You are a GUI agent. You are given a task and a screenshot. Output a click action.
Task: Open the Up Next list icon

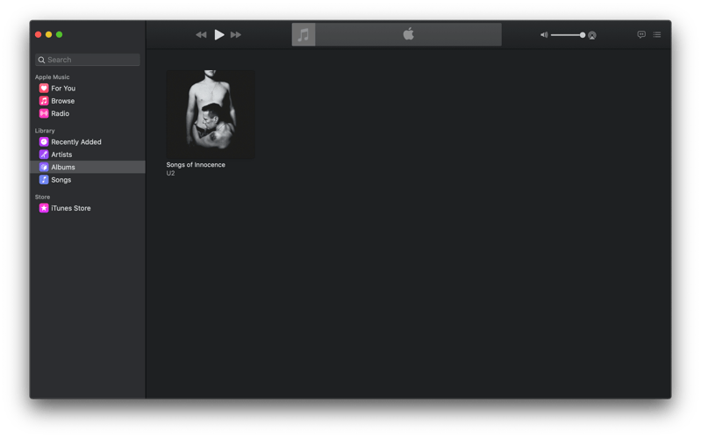[x=657, y=34]
